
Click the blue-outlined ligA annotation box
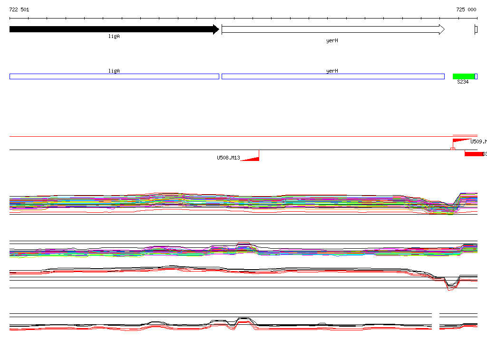click(x=114, y=76)
